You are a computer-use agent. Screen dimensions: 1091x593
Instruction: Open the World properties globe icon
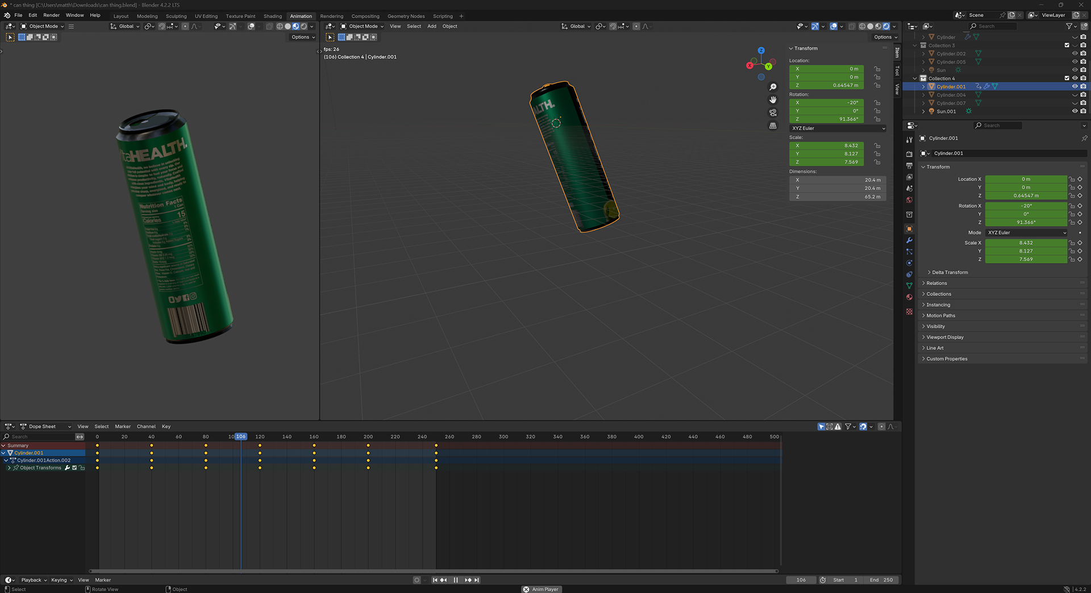909,200
